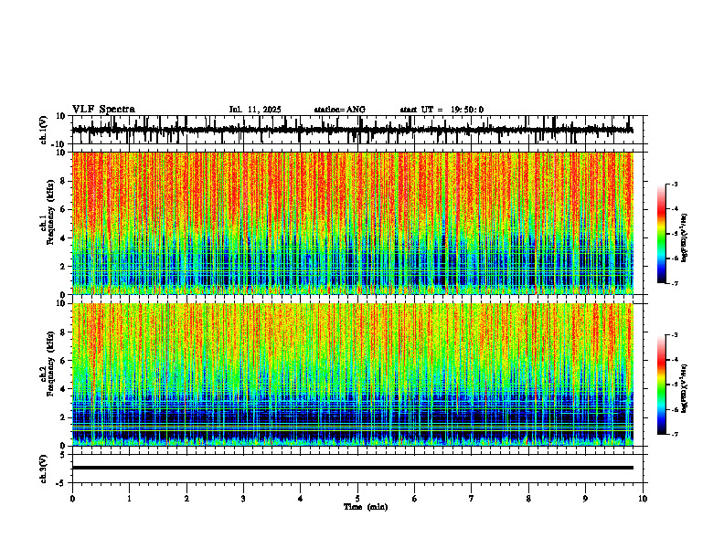Click the ch.2 spectrogram color bar
Viewport: 724px width, 559px height.
662,385
